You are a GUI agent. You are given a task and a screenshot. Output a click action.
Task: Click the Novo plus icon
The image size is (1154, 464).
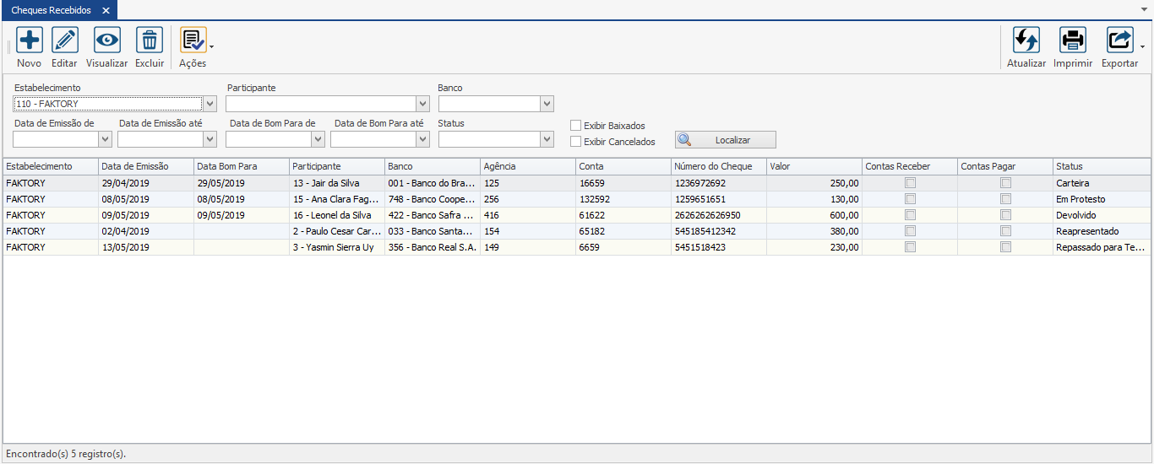tap(29, 40)
